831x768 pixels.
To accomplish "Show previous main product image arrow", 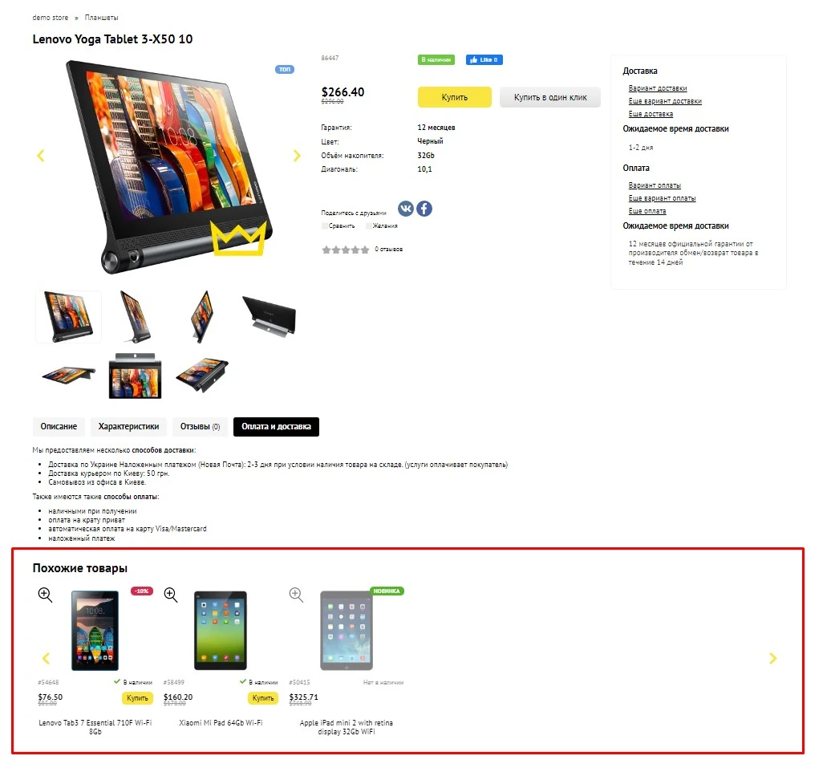I will [x=40, y=156].
